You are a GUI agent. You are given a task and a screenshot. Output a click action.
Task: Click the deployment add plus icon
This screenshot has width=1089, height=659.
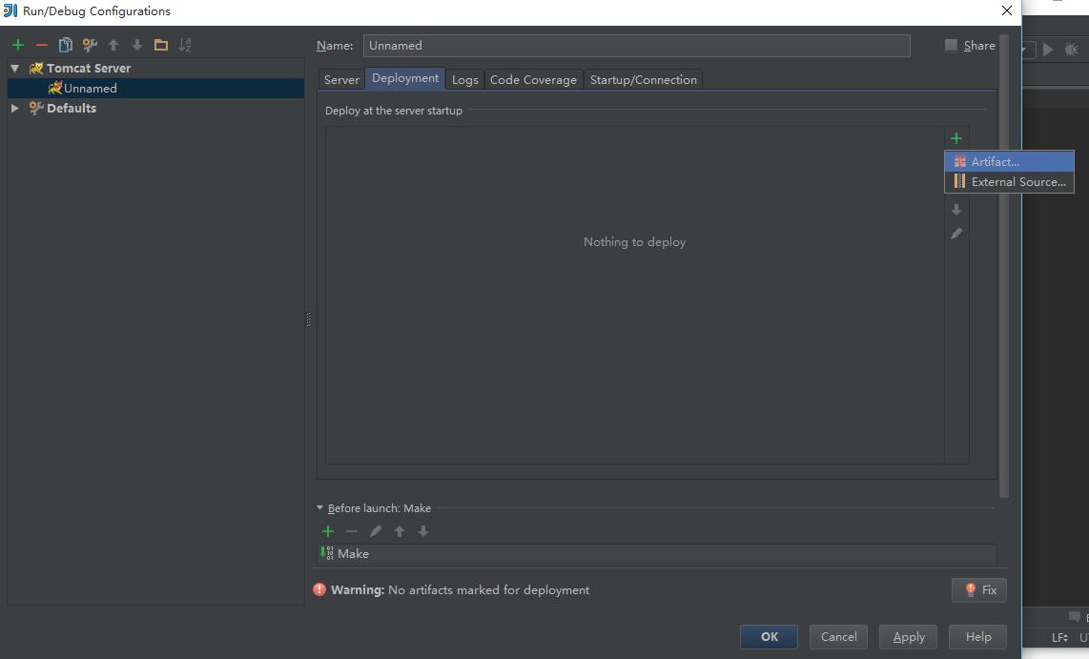956,138
